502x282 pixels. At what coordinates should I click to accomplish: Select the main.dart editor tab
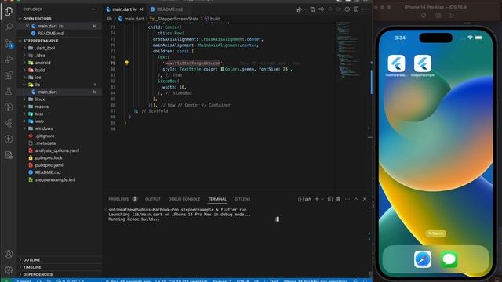coord(122,9)
